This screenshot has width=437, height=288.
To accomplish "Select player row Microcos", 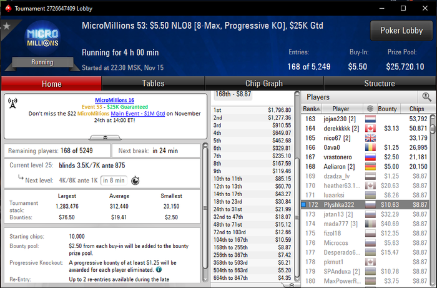I will coord(365,243).
